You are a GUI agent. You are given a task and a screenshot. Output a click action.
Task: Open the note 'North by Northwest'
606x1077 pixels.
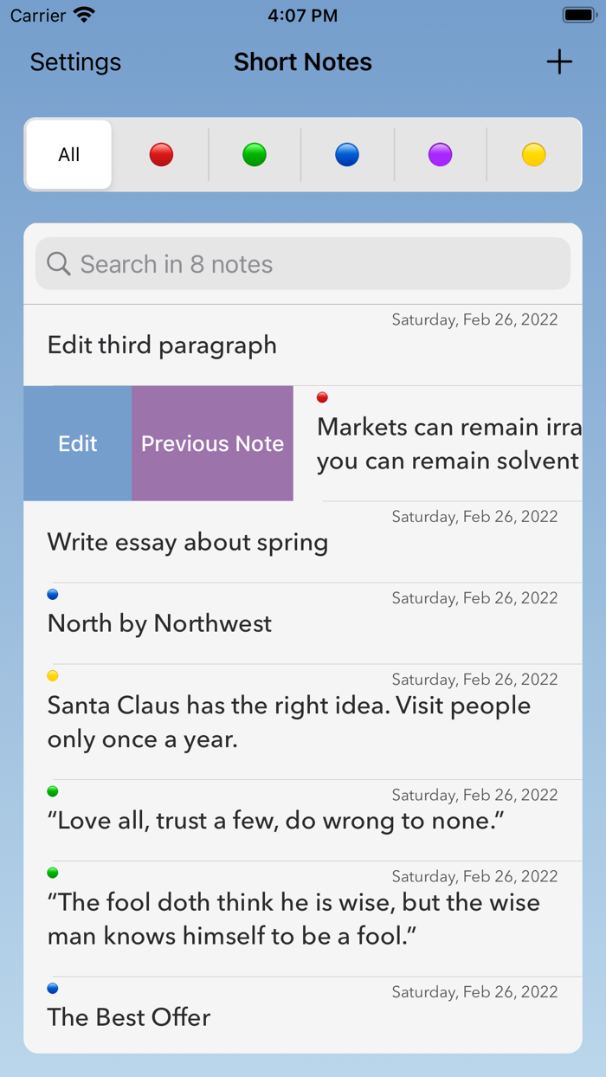tap(159, 623)
